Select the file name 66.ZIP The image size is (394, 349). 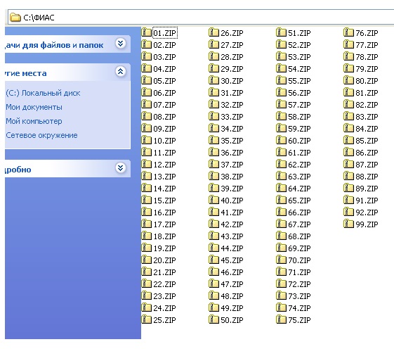[x=299, y=212]
